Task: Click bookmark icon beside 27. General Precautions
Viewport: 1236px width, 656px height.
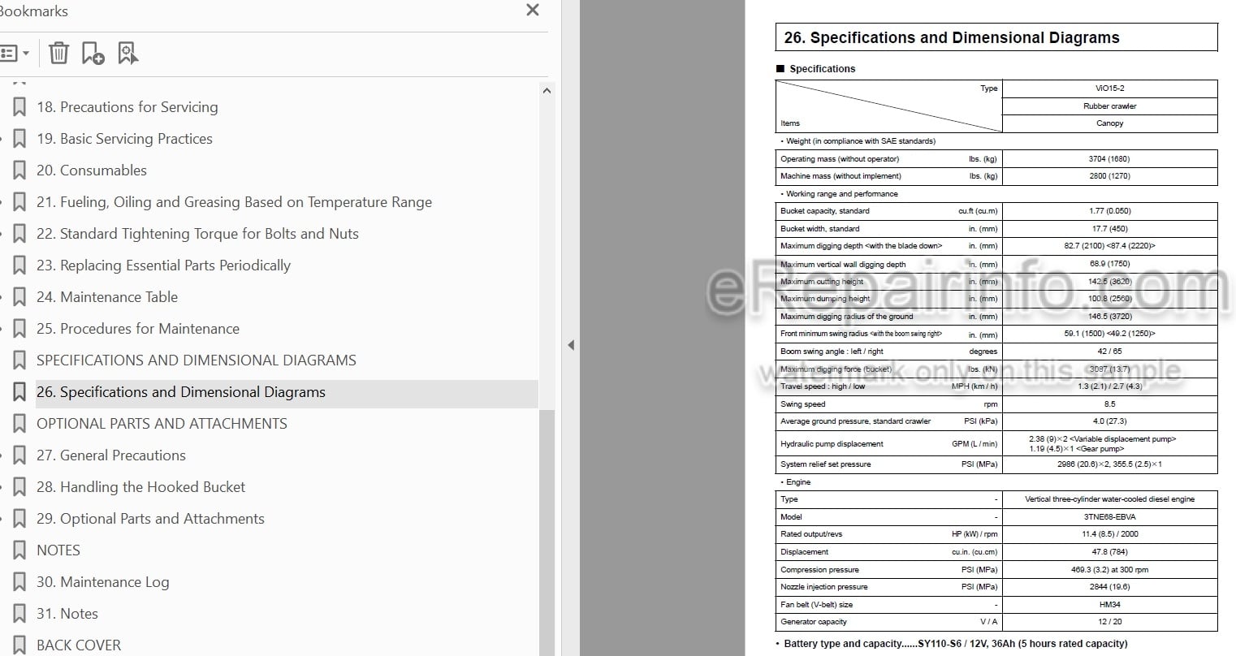Action: click(19, 455)
